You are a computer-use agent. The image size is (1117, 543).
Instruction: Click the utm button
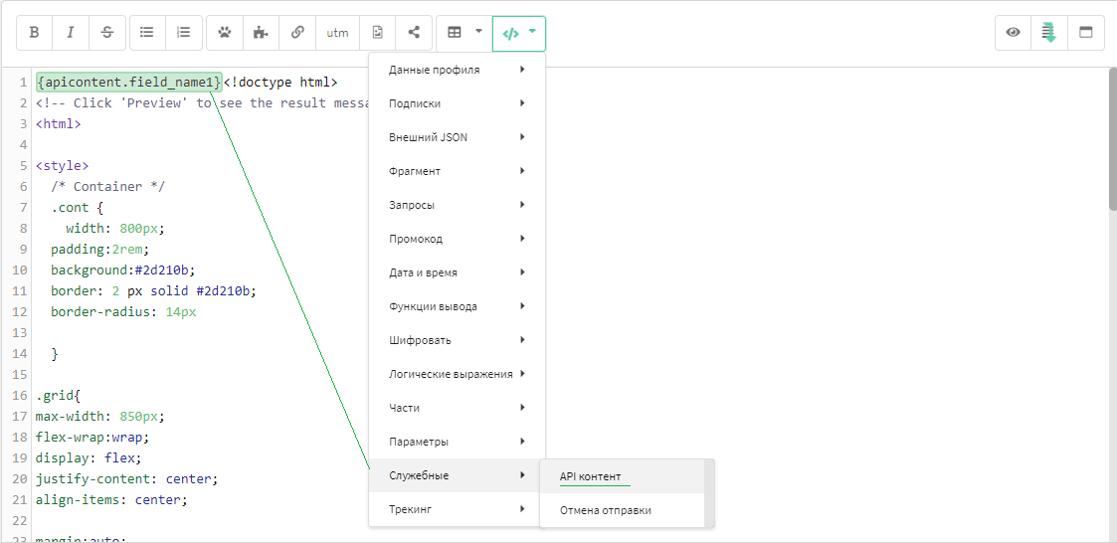pyautogui.click(x=338, y=33)
